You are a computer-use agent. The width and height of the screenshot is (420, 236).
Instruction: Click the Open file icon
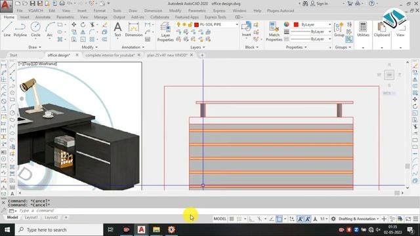point(25,3)
